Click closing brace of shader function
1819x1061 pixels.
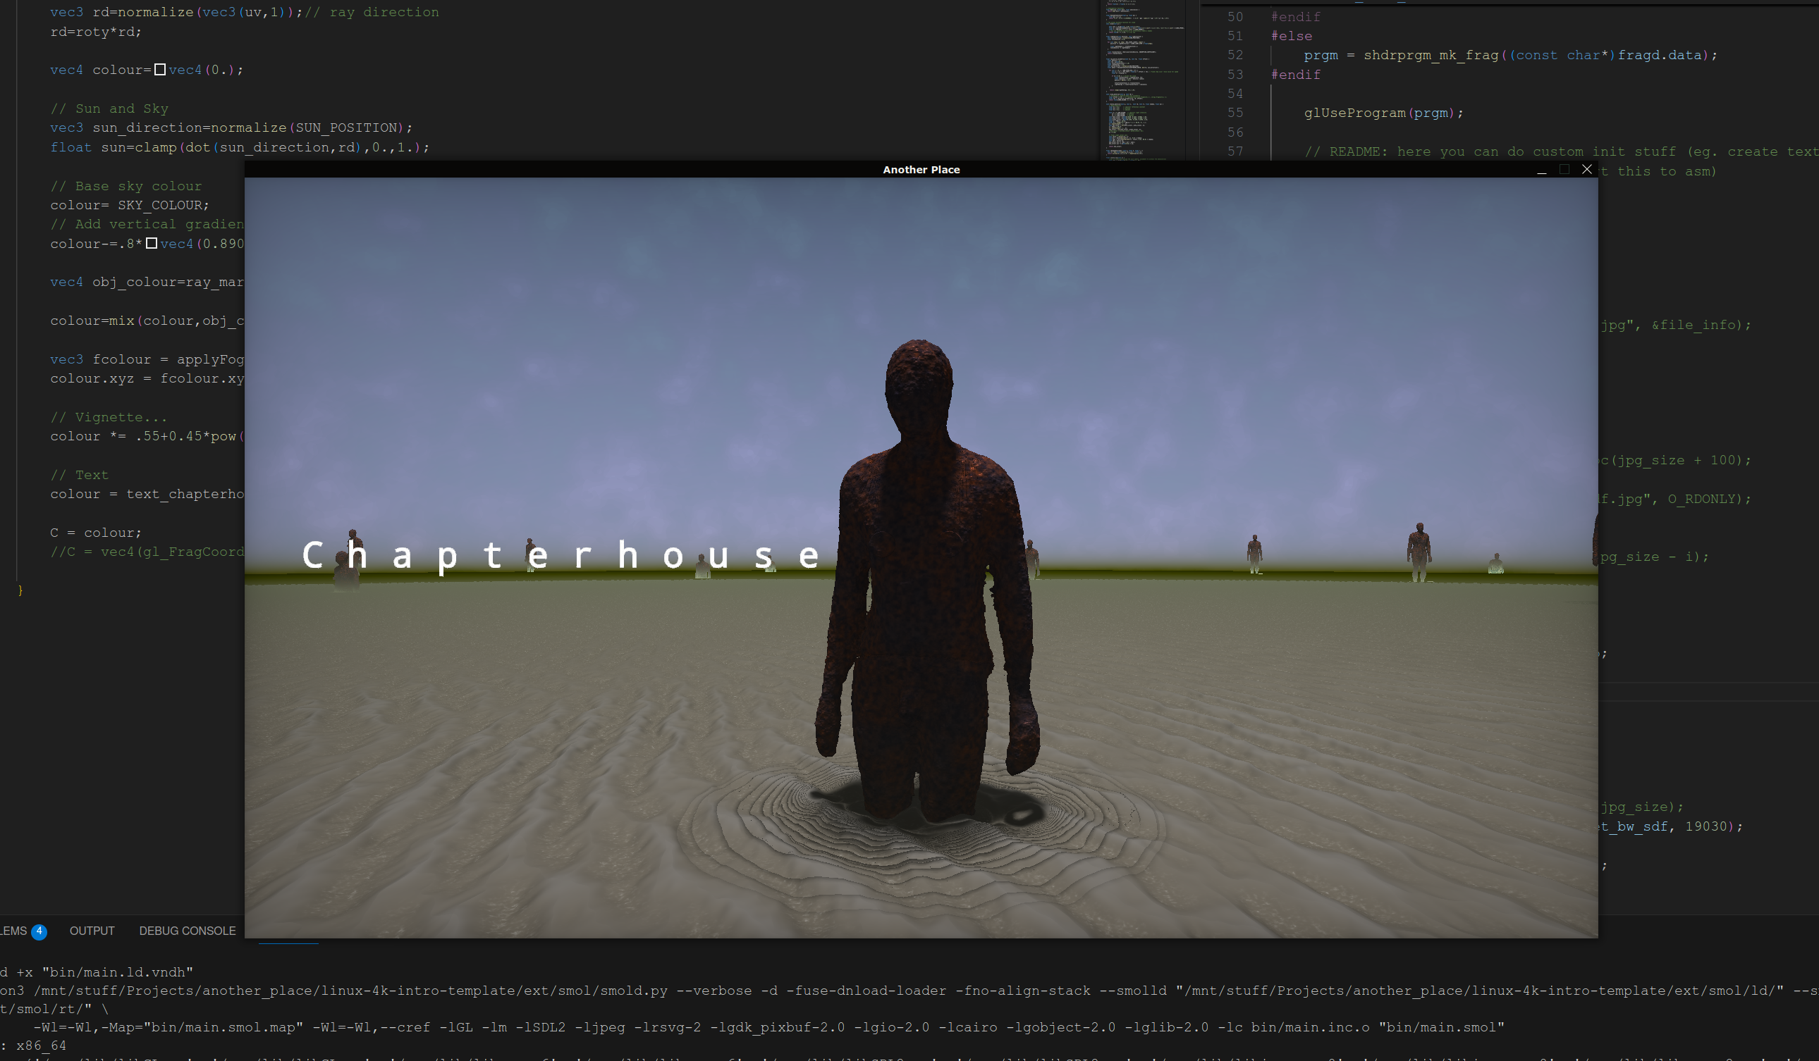tap(20, 590)
